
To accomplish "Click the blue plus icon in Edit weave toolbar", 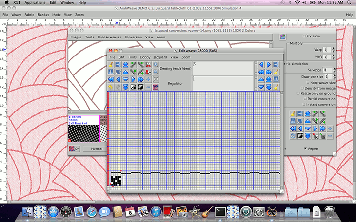I will point(148,79).
